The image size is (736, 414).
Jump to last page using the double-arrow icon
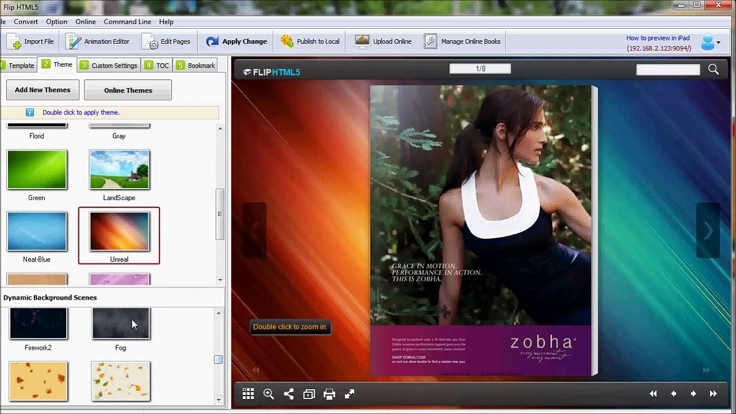[713, 394]
